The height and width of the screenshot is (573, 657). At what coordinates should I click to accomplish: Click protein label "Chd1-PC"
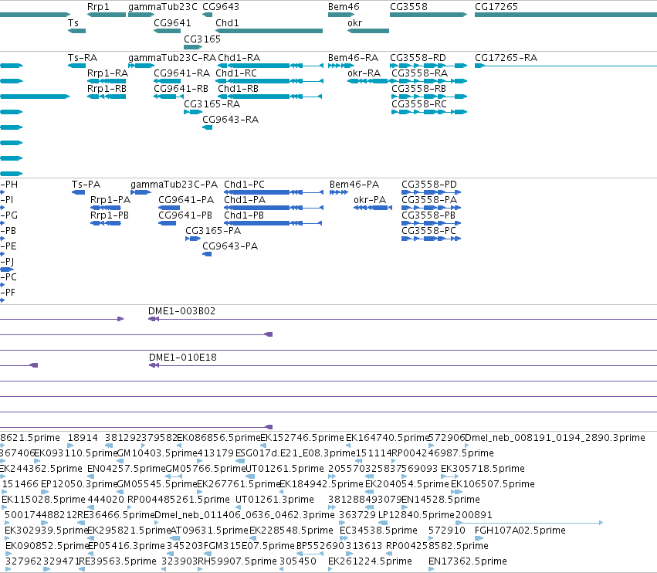(x=244, y=185)
